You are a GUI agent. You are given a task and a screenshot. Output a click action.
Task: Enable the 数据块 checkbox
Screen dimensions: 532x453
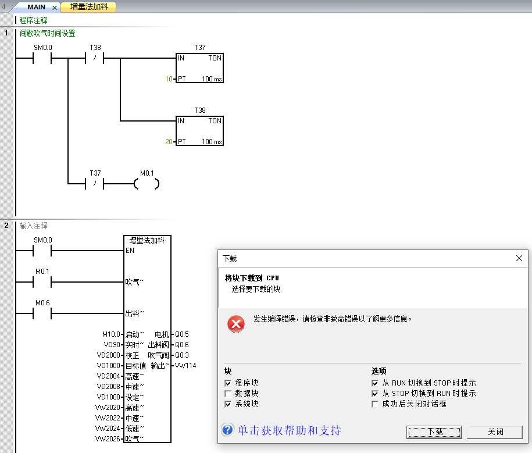(x=228, y=394)
